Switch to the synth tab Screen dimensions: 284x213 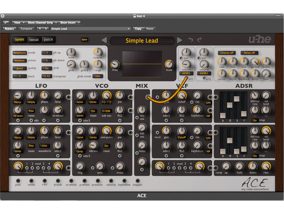20,39
